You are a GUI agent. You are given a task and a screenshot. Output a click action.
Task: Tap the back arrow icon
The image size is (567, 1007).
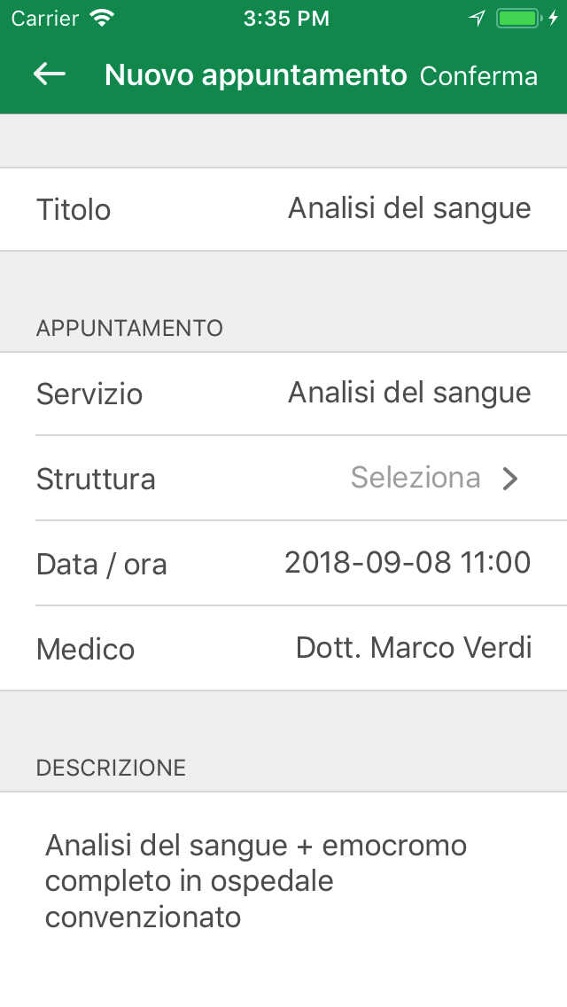pyautogui.click(x=50, y=74)
